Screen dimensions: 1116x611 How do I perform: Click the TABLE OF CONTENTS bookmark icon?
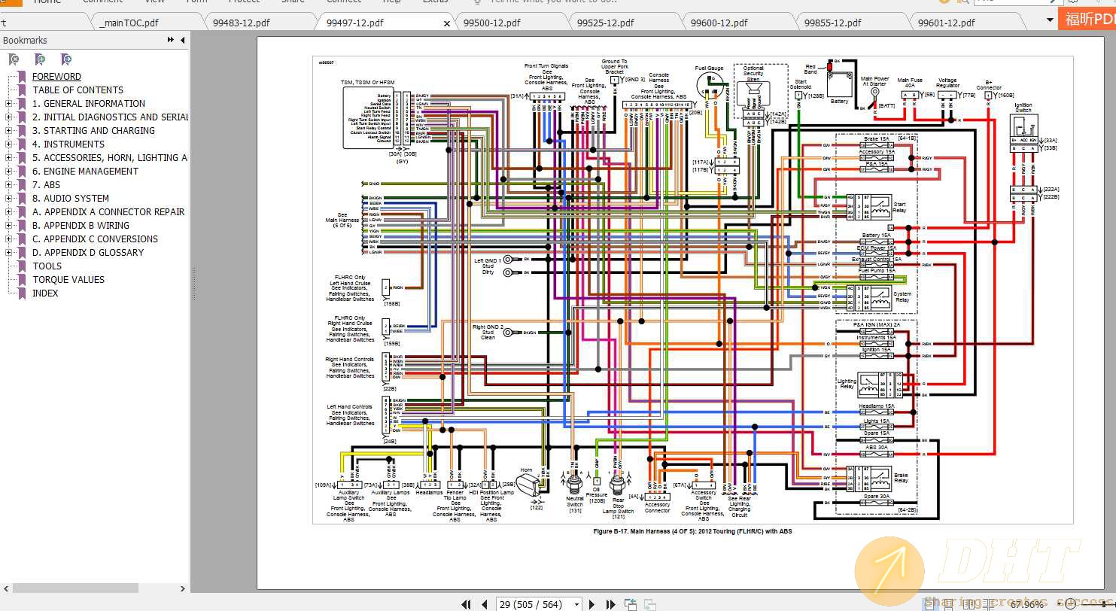point(23,90)
